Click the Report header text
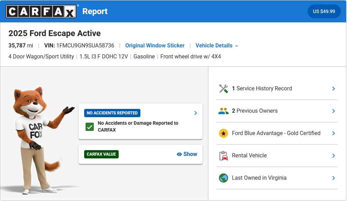 [95, 11]
